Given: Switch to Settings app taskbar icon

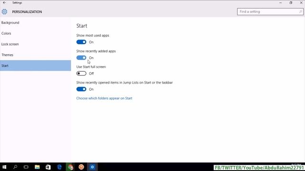Looking at the screenshot, I should (x=92, y=167).
